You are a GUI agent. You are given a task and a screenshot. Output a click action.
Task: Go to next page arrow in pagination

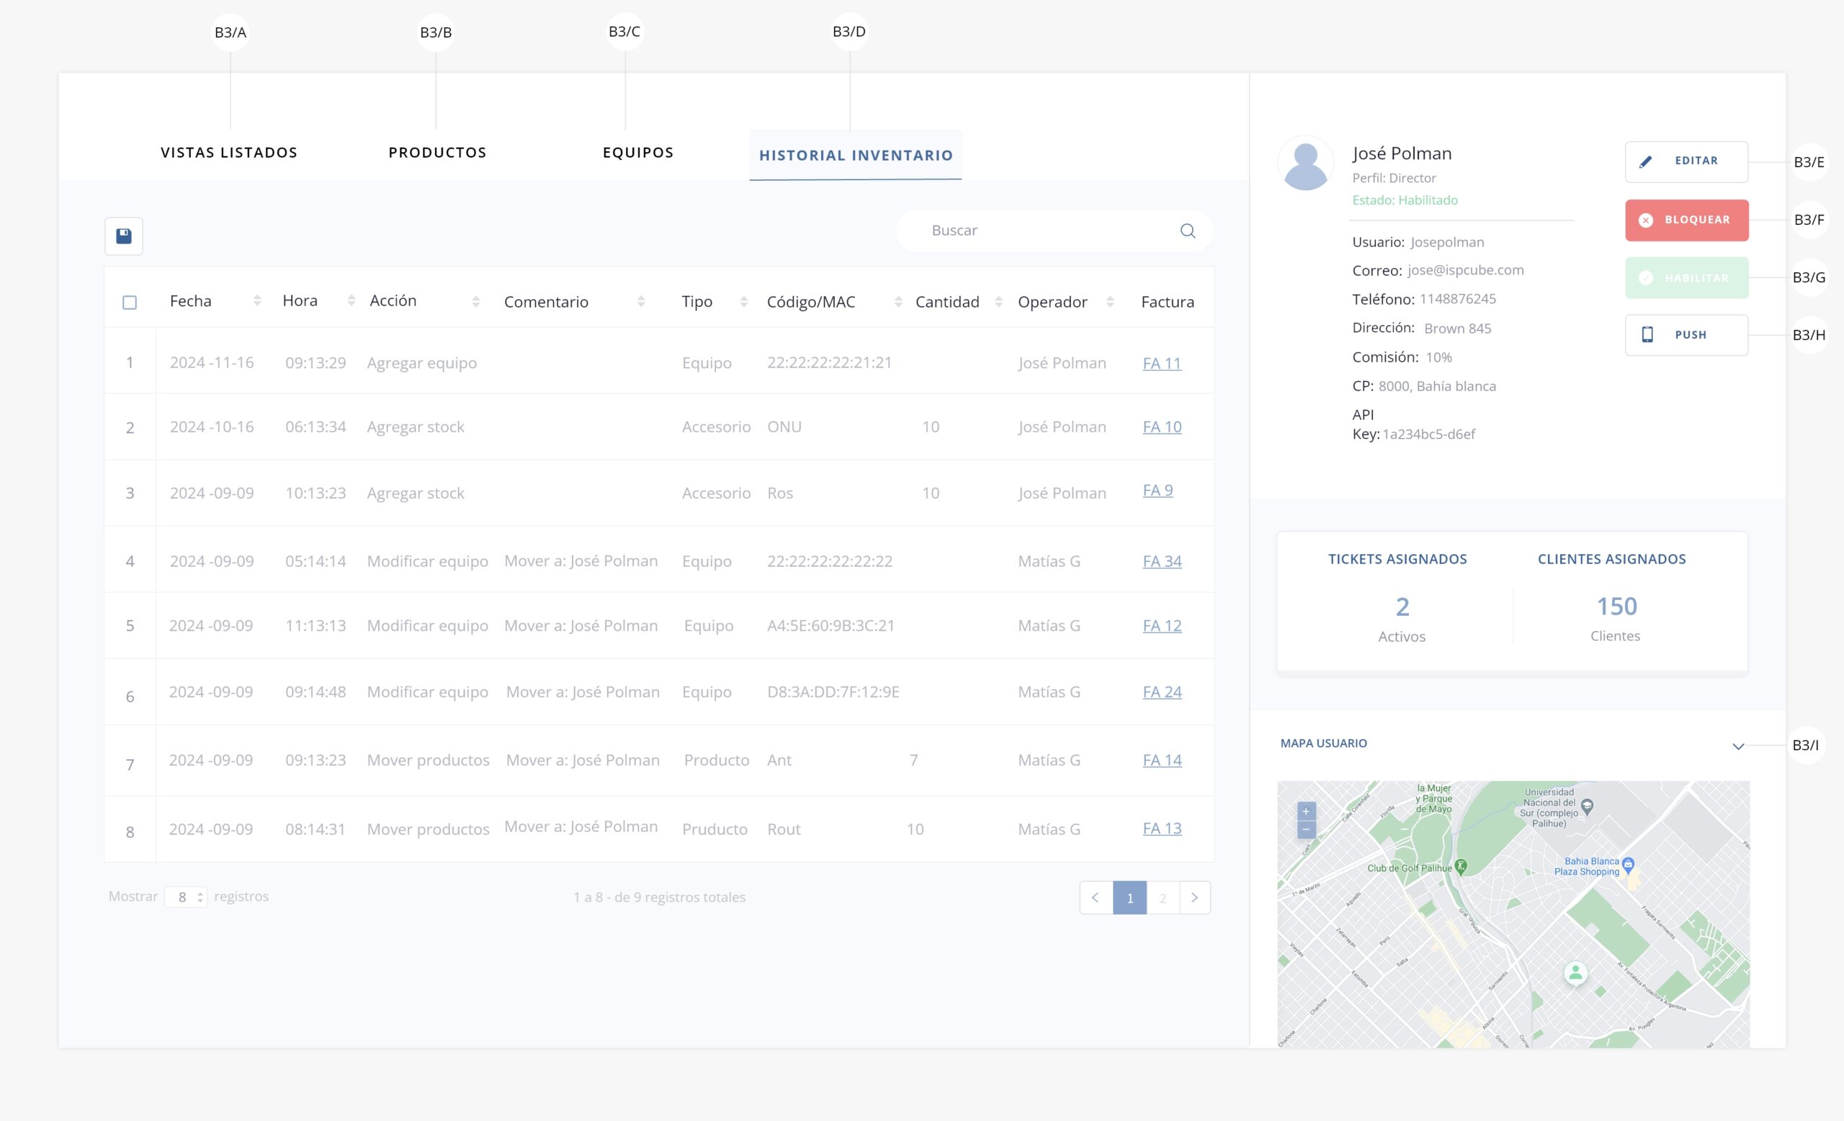(1194, 897)
